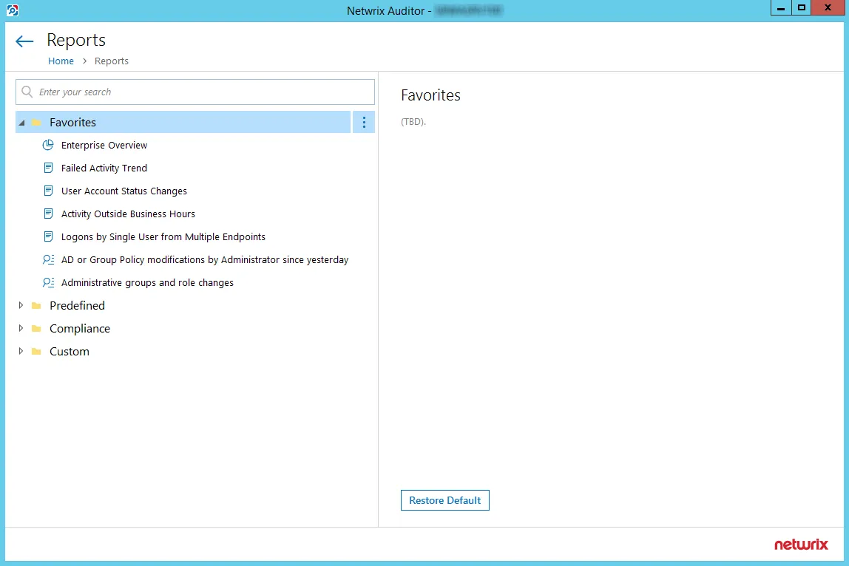The image size is (849, 566).
Task: Open Administrative groups and role changes
Action: coord(147,282)
